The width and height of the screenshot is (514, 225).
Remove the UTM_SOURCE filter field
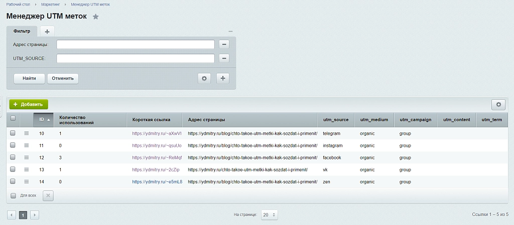(x=224, y=58)
